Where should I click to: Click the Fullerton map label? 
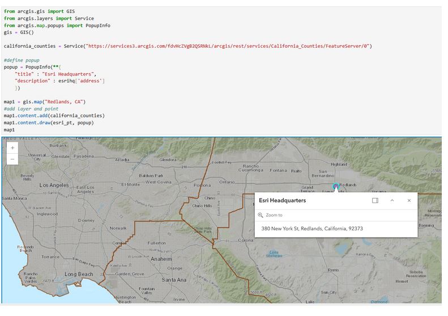coord(156,243)
